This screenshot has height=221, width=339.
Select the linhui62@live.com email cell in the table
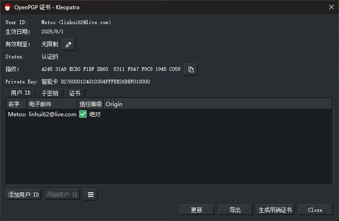52,114
